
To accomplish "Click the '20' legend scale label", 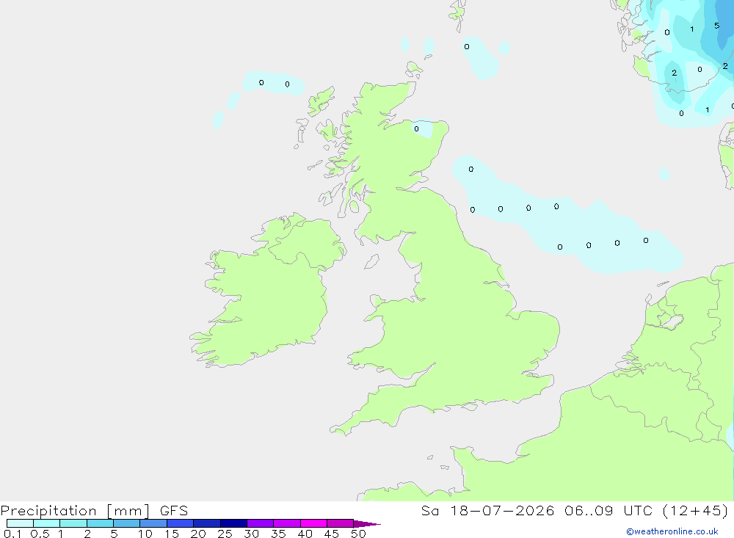I will click(198, 534).
